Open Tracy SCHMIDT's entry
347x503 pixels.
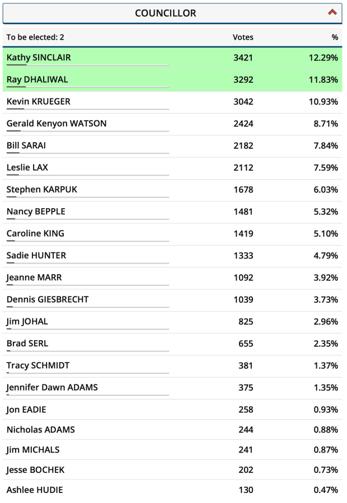[x=38, y=365]
